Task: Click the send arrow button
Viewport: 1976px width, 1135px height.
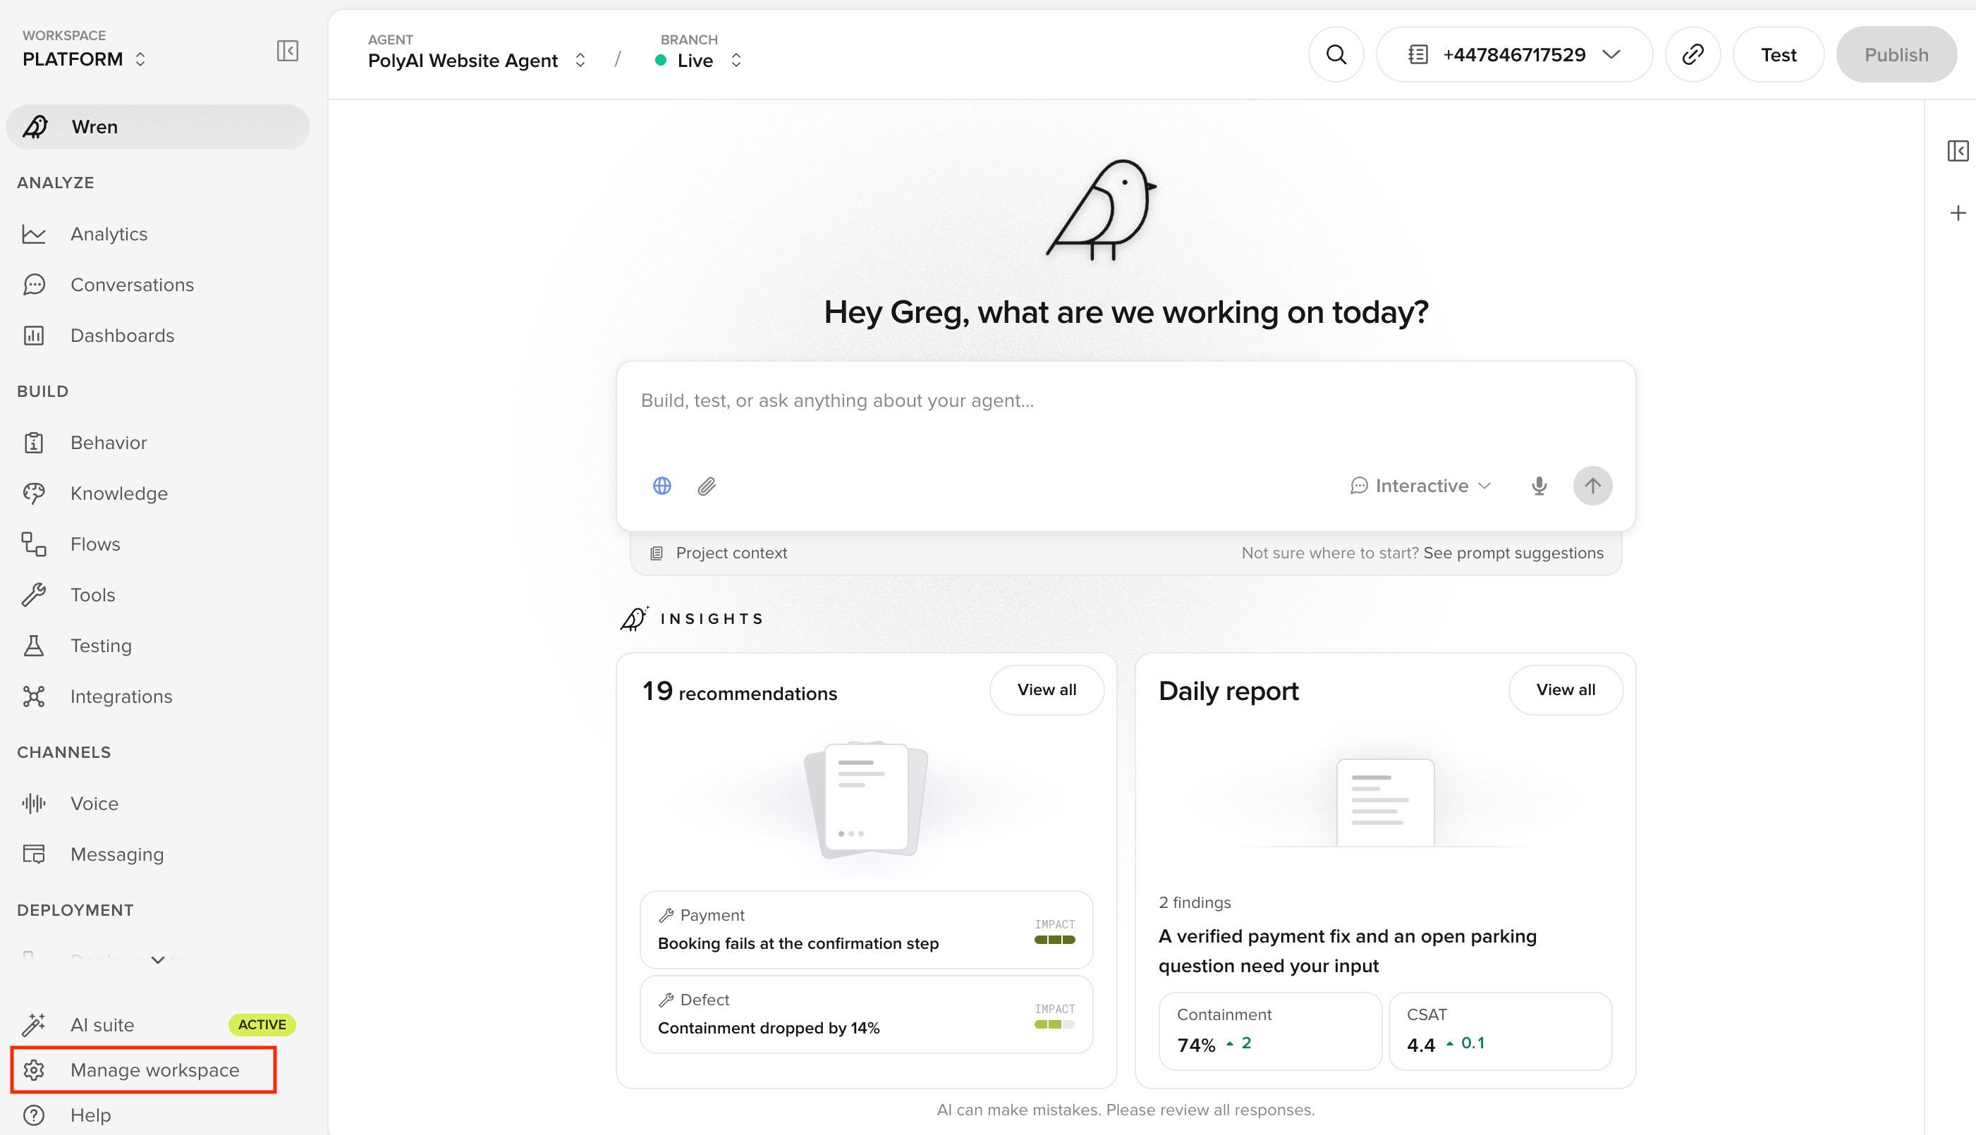Action: (x=1592, y=486)
